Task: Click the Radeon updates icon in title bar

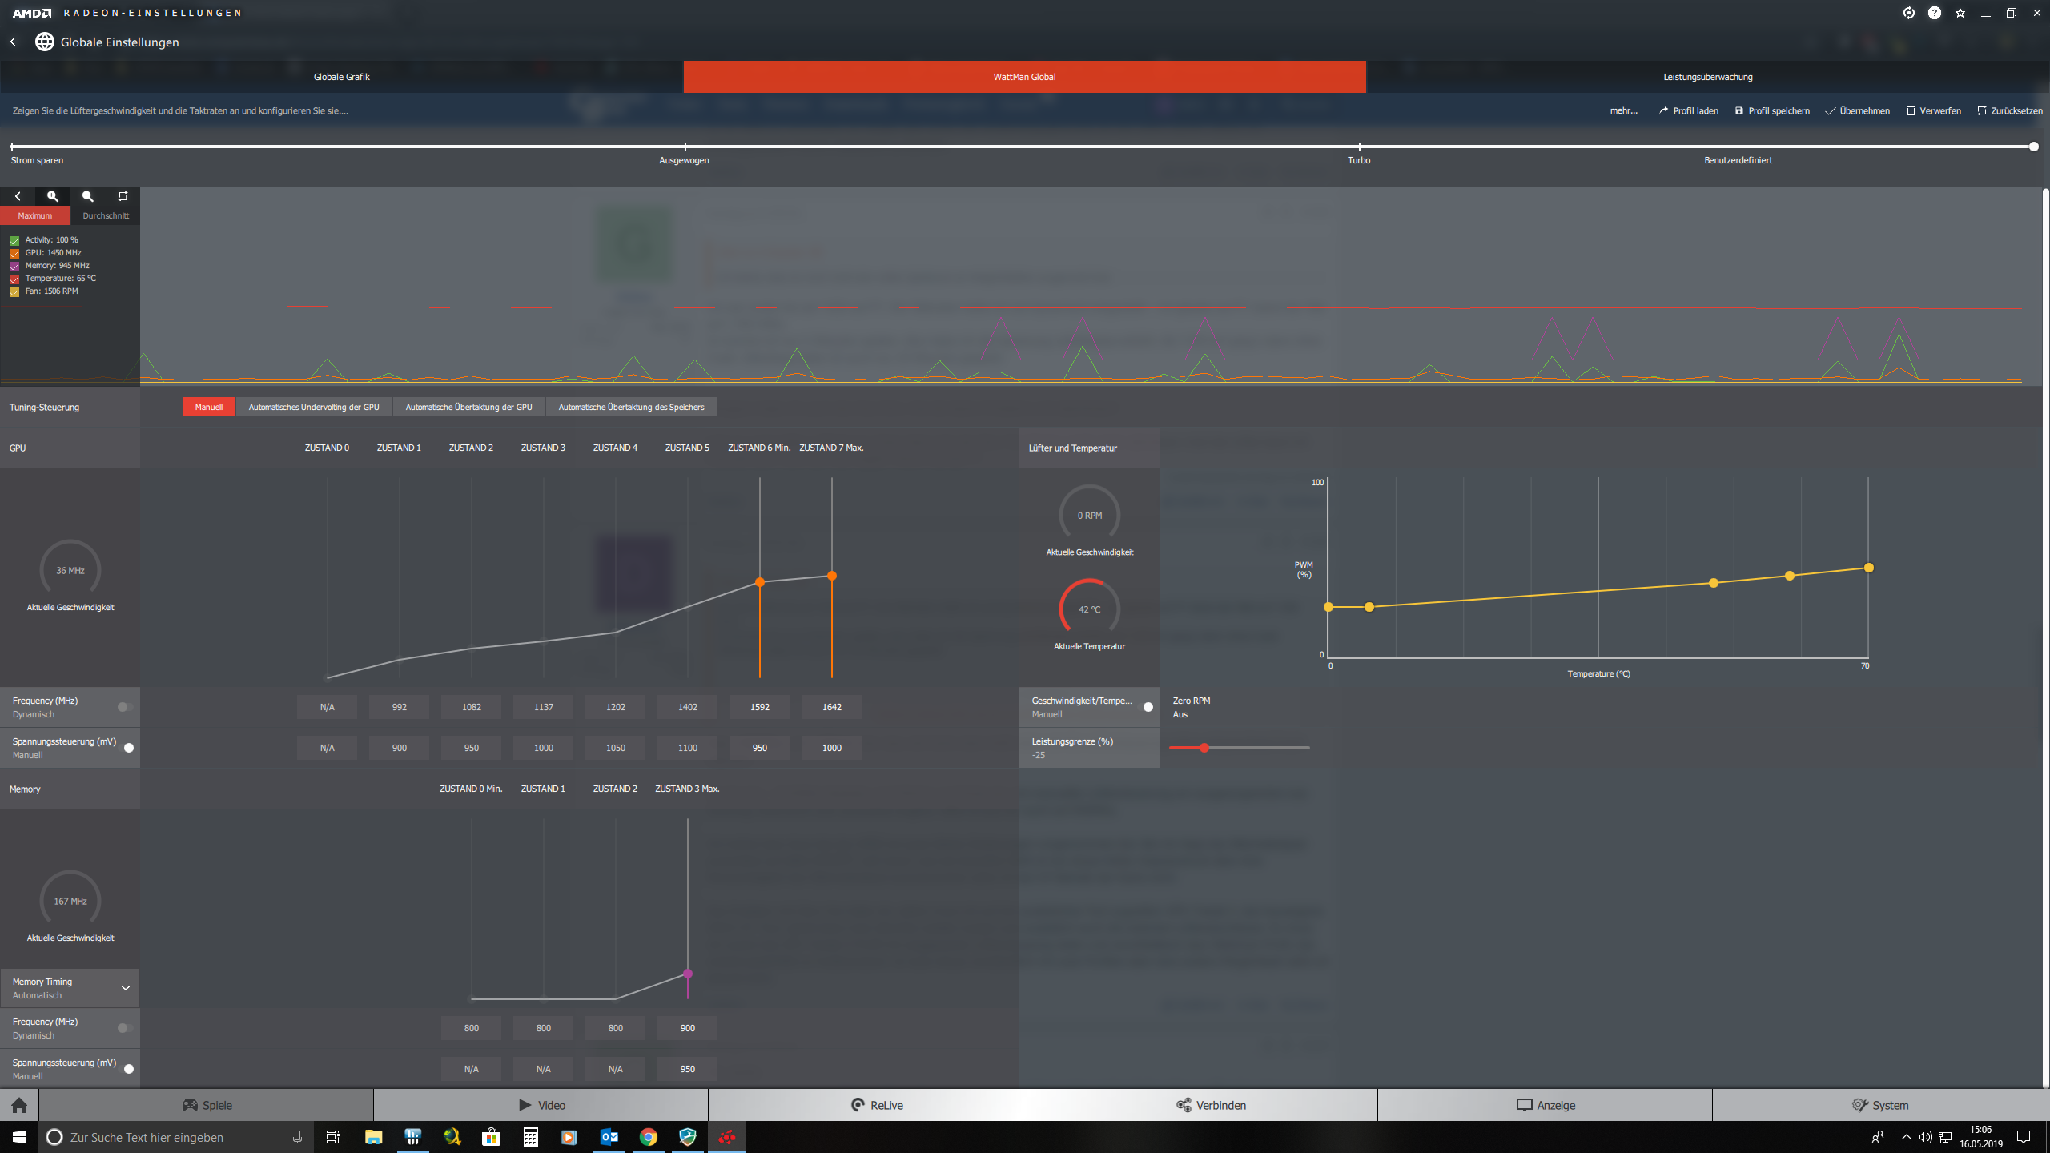Action: click(1909, 13)
